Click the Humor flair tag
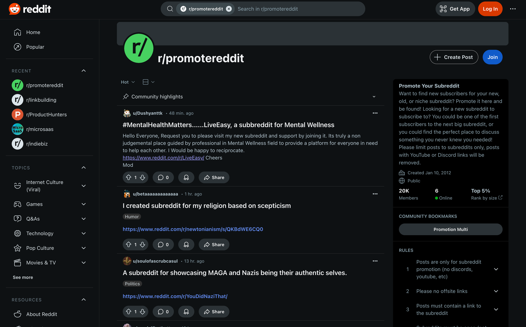526x327 pixels. (132, 217)
